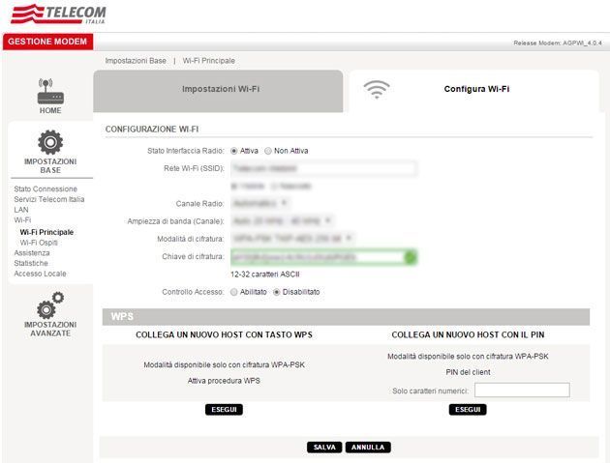
Task: Expand the Canale Radio dropdown
Action: point(259,204)
